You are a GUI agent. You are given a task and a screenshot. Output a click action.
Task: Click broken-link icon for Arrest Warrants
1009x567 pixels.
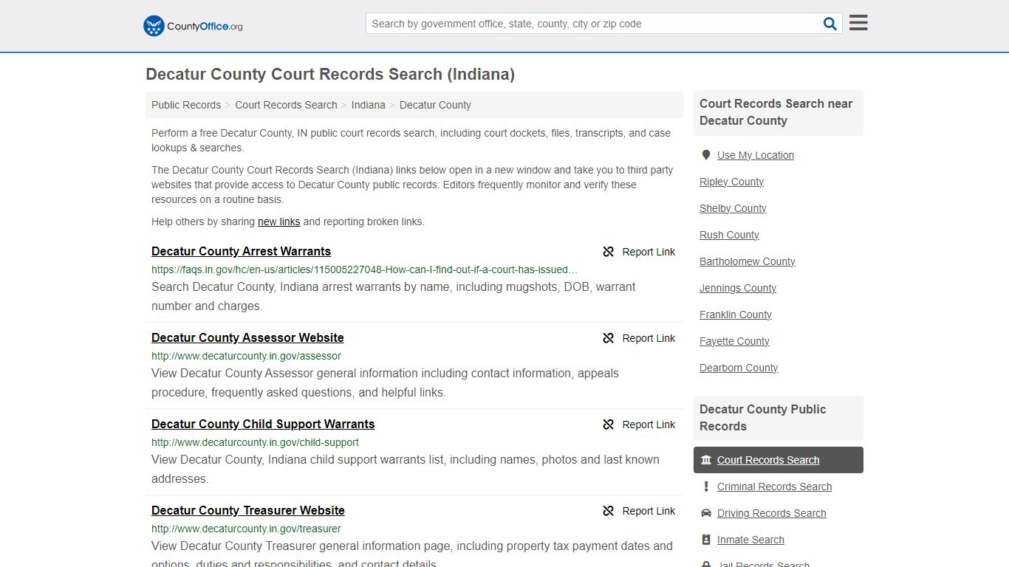point(609,252)
